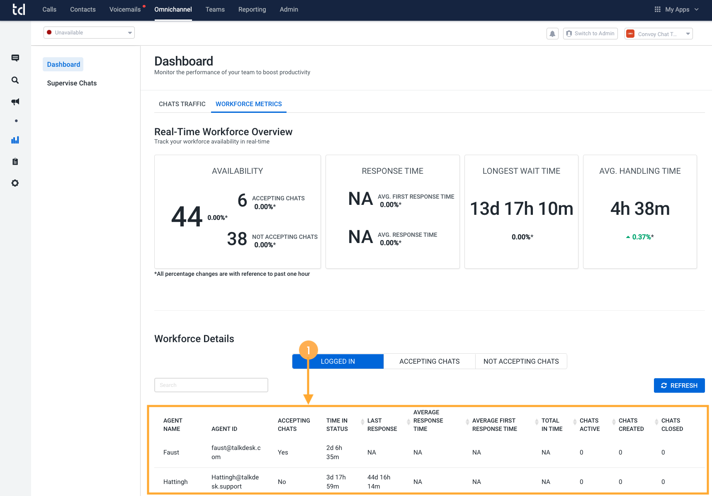Viewport: 712px width, 496px height.
Task: Open the clipboard icon in sidebar
Action: click(15, 161)
